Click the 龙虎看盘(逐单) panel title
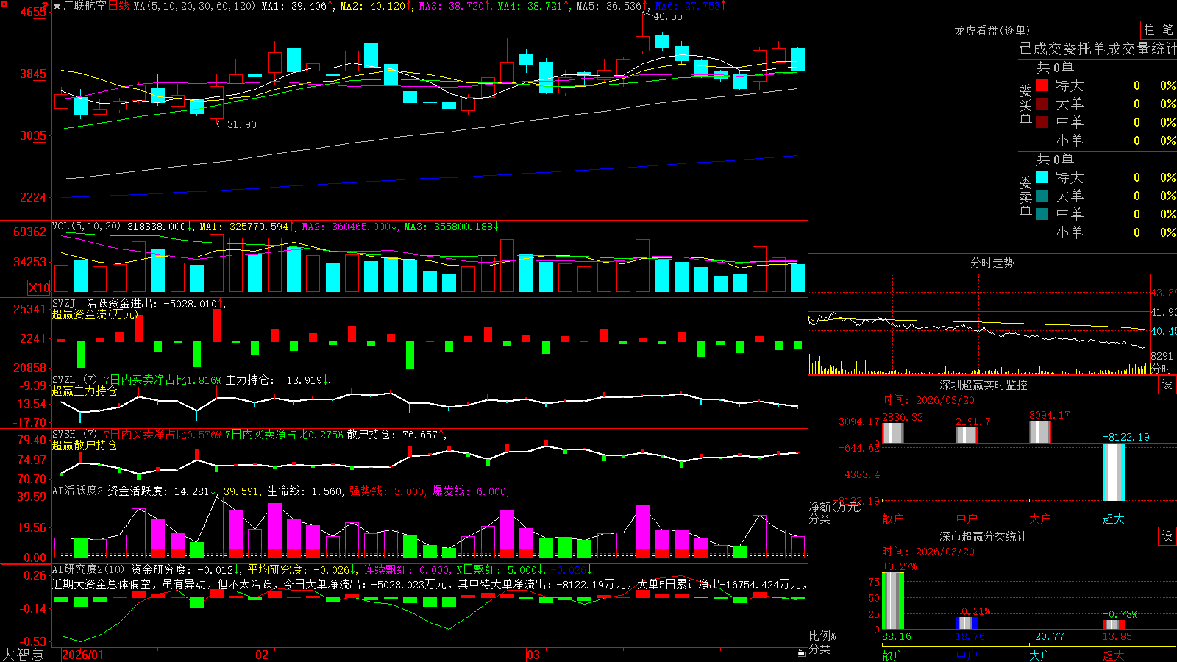The image size is (1177, 662). point(992,30)
